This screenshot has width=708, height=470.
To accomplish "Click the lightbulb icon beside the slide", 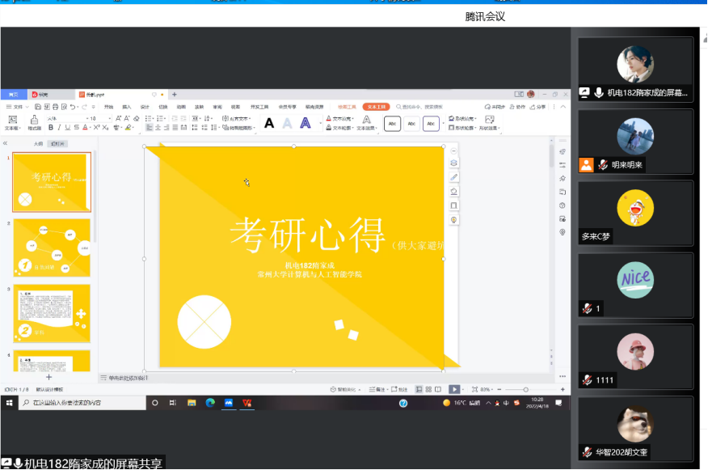I will [x=453, y=219].
